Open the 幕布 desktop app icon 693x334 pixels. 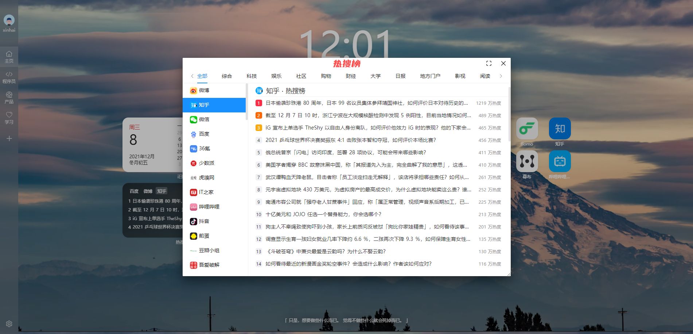527,161
